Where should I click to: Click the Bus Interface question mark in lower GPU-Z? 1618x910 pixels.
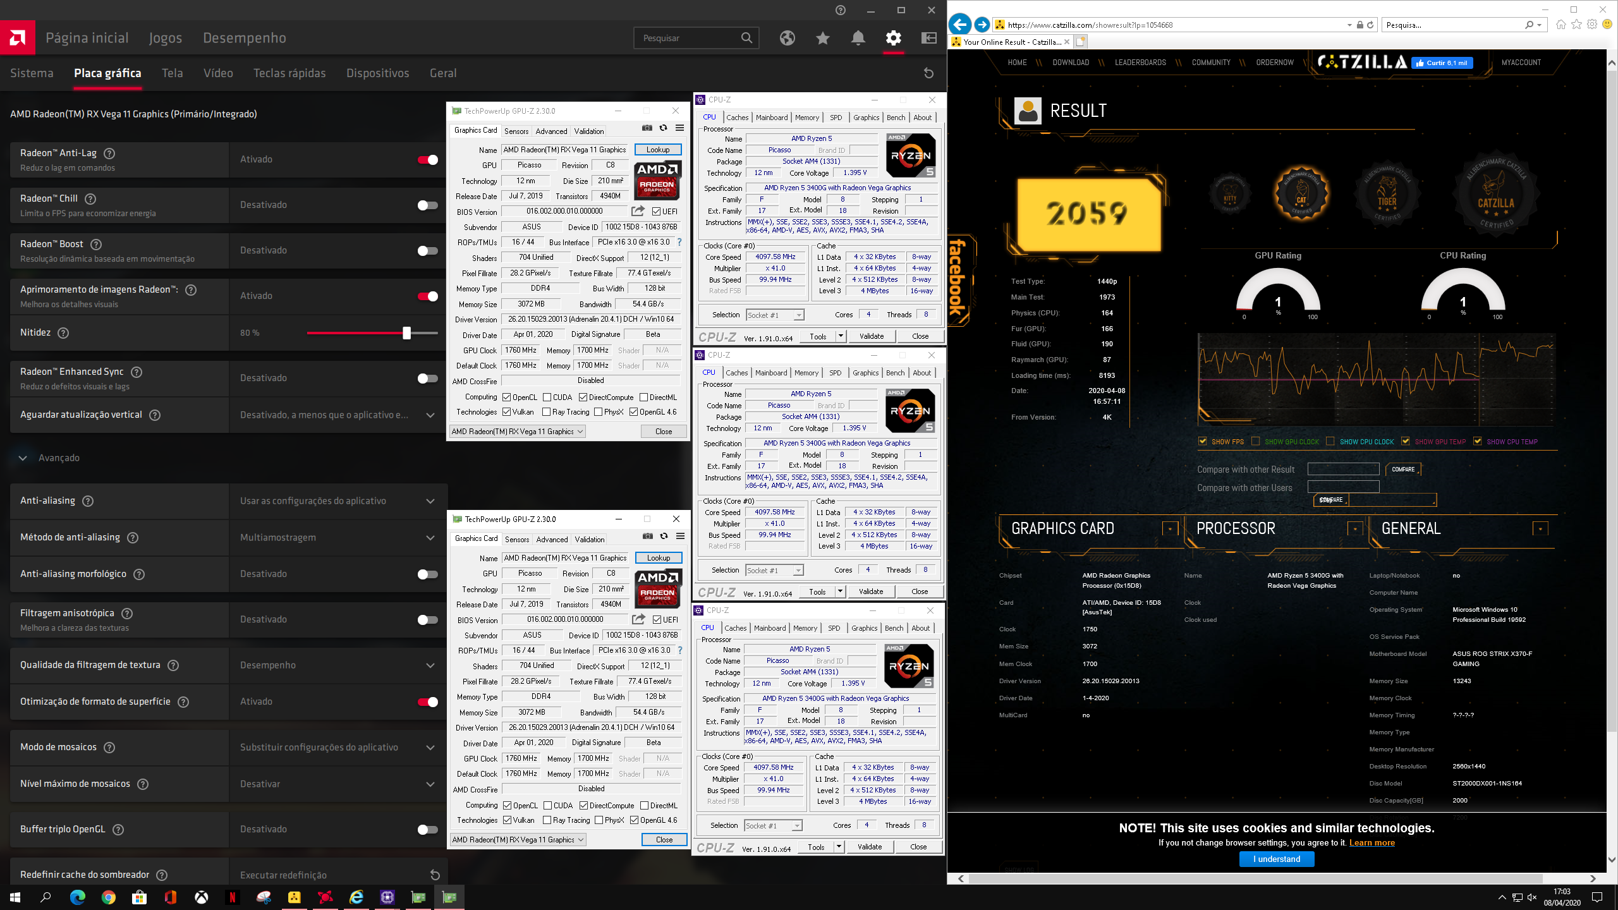680,650
